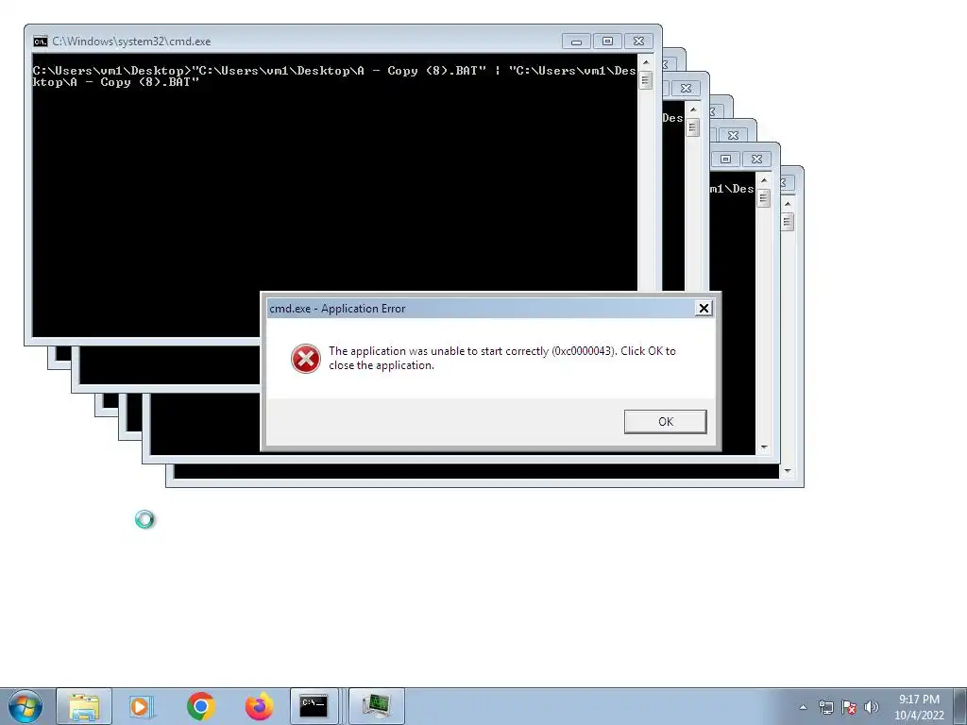Launch Windows Media Player from the taskbar
This screenshot has height=725, width=967.
[142, 706]
